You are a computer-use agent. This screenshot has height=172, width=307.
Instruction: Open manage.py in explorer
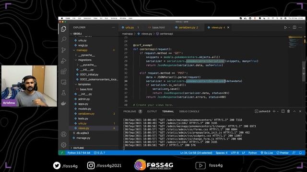(83, 138)
